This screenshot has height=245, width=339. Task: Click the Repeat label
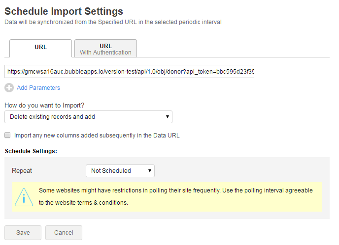22,171
